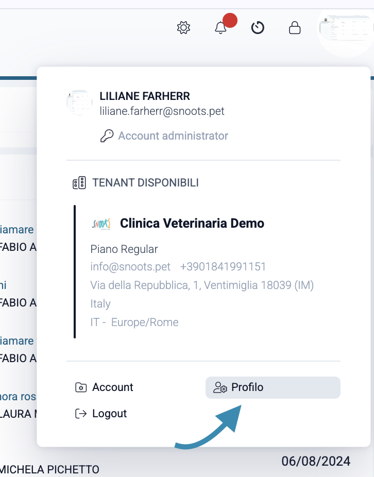Open the notifications bell

pos(220,28)
